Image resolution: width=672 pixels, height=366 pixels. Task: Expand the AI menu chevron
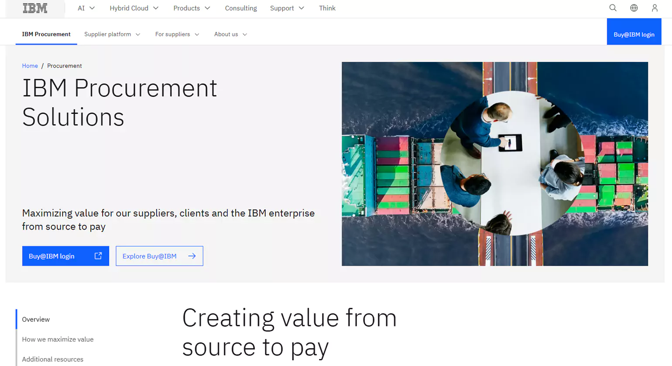[x=92, y=8]
